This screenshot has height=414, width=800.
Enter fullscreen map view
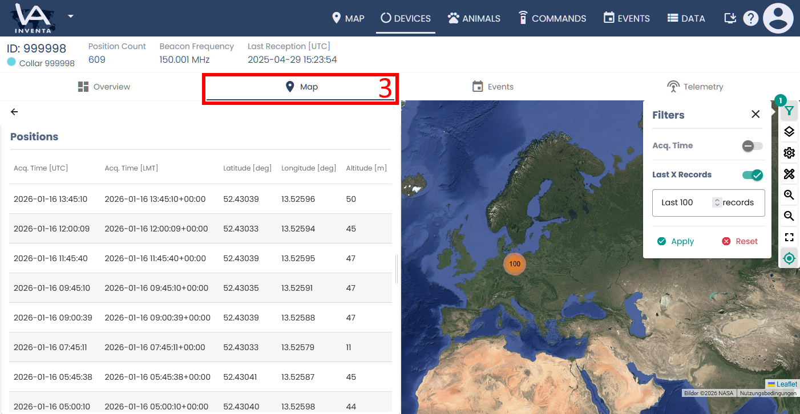coord(789,237)
